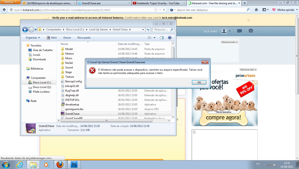
Task: Click the Firefox home icon
Action: pos(256,10)
